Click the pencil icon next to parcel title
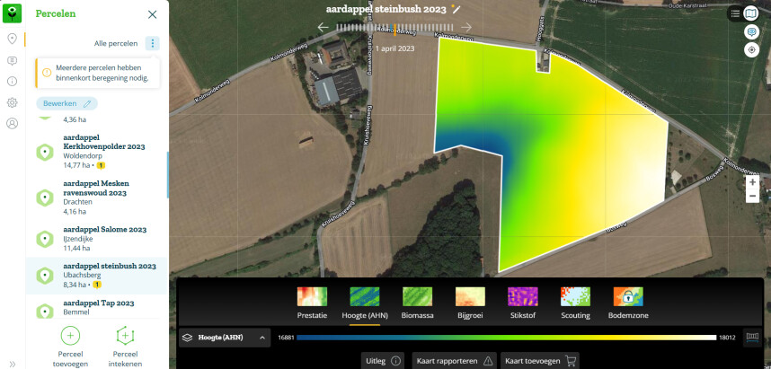The image size is (771, 369). coord(456,8)
